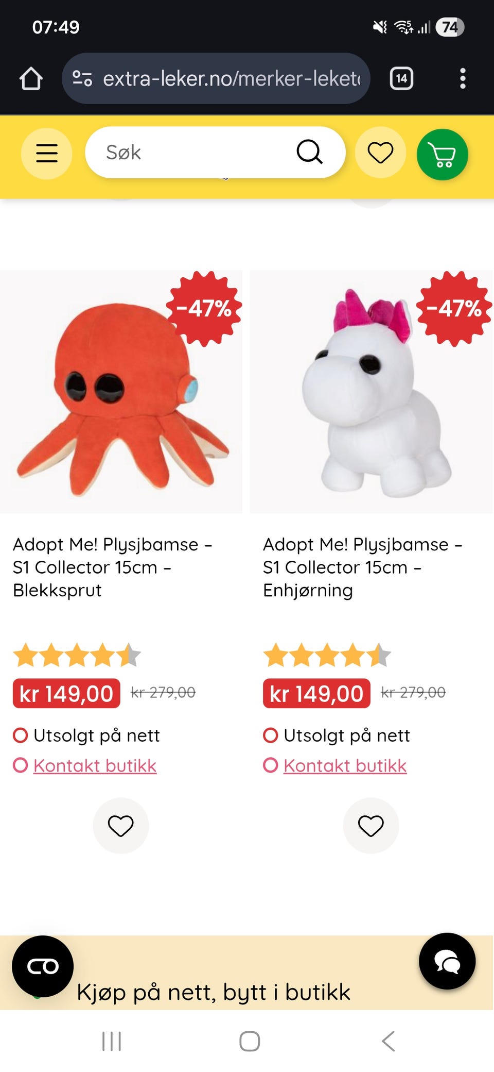
Task: Show the 14 open tabs
Action: click(x=401, y=79)
